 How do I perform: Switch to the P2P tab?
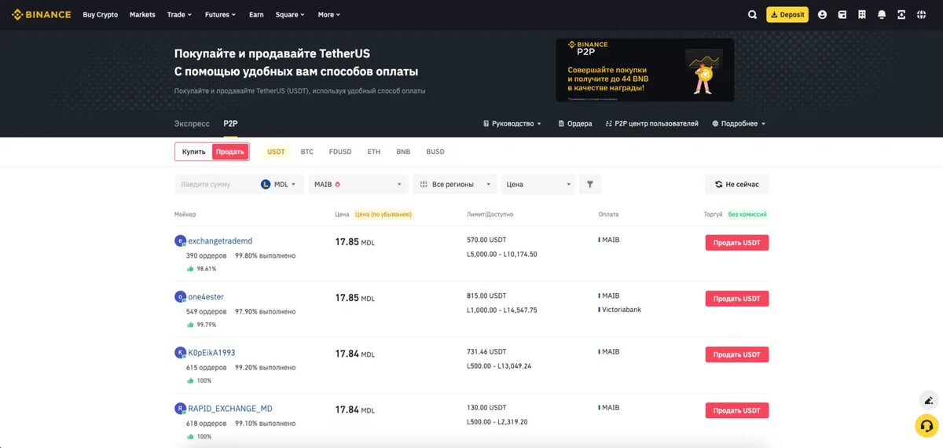coord(230,123)
